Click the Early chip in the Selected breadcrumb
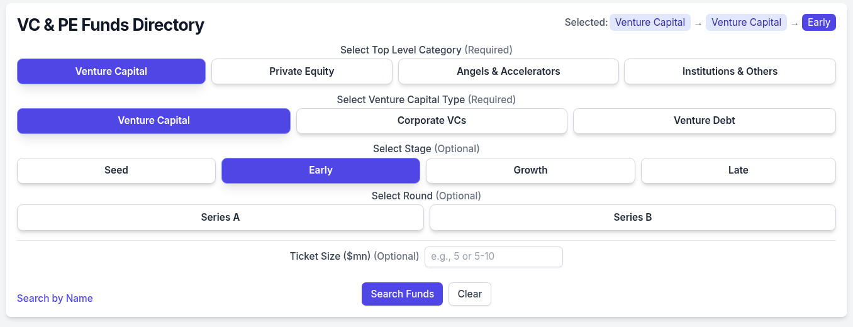Screen dimensions: 853x327 pos(818,23)
